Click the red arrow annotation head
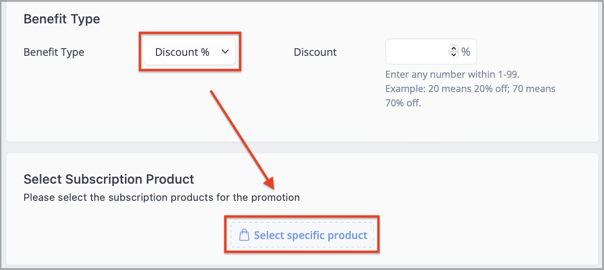Viewport: 604px width, 270px height. (x=269, y=183)
